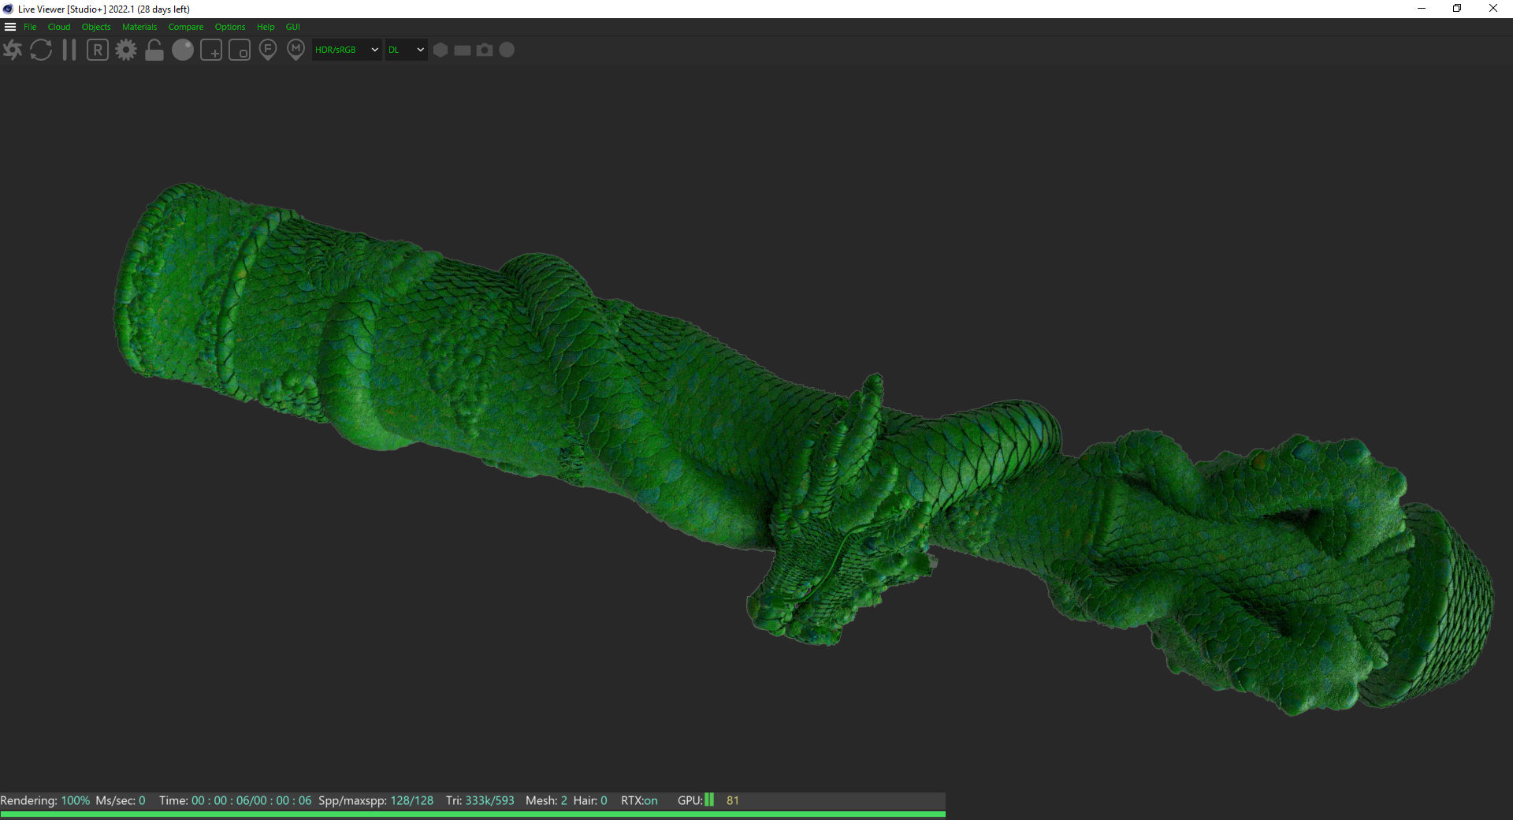The image size is (1513, 820).
Task: Open the Objects menu
Action: pos(96,27)
